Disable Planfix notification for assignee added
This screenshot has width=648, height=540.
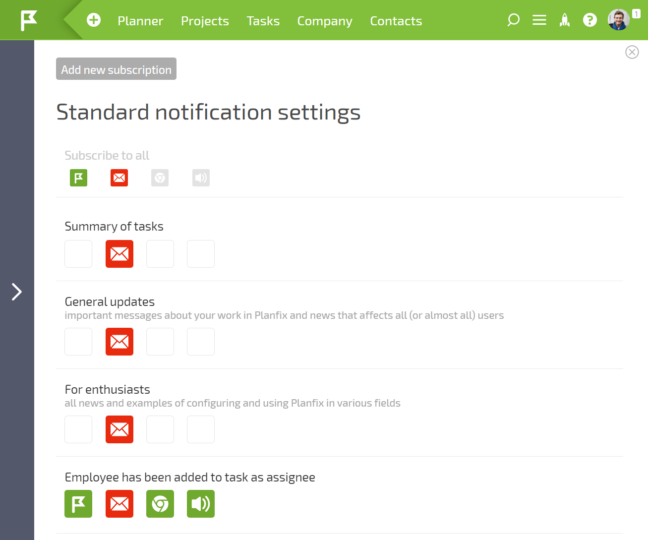[x=78, y=504]
